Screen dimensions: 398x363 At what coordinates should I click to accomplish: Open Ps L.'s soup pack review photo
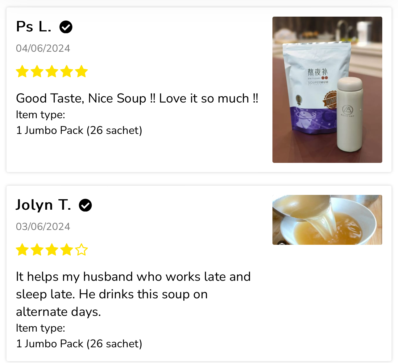point(327,90)
